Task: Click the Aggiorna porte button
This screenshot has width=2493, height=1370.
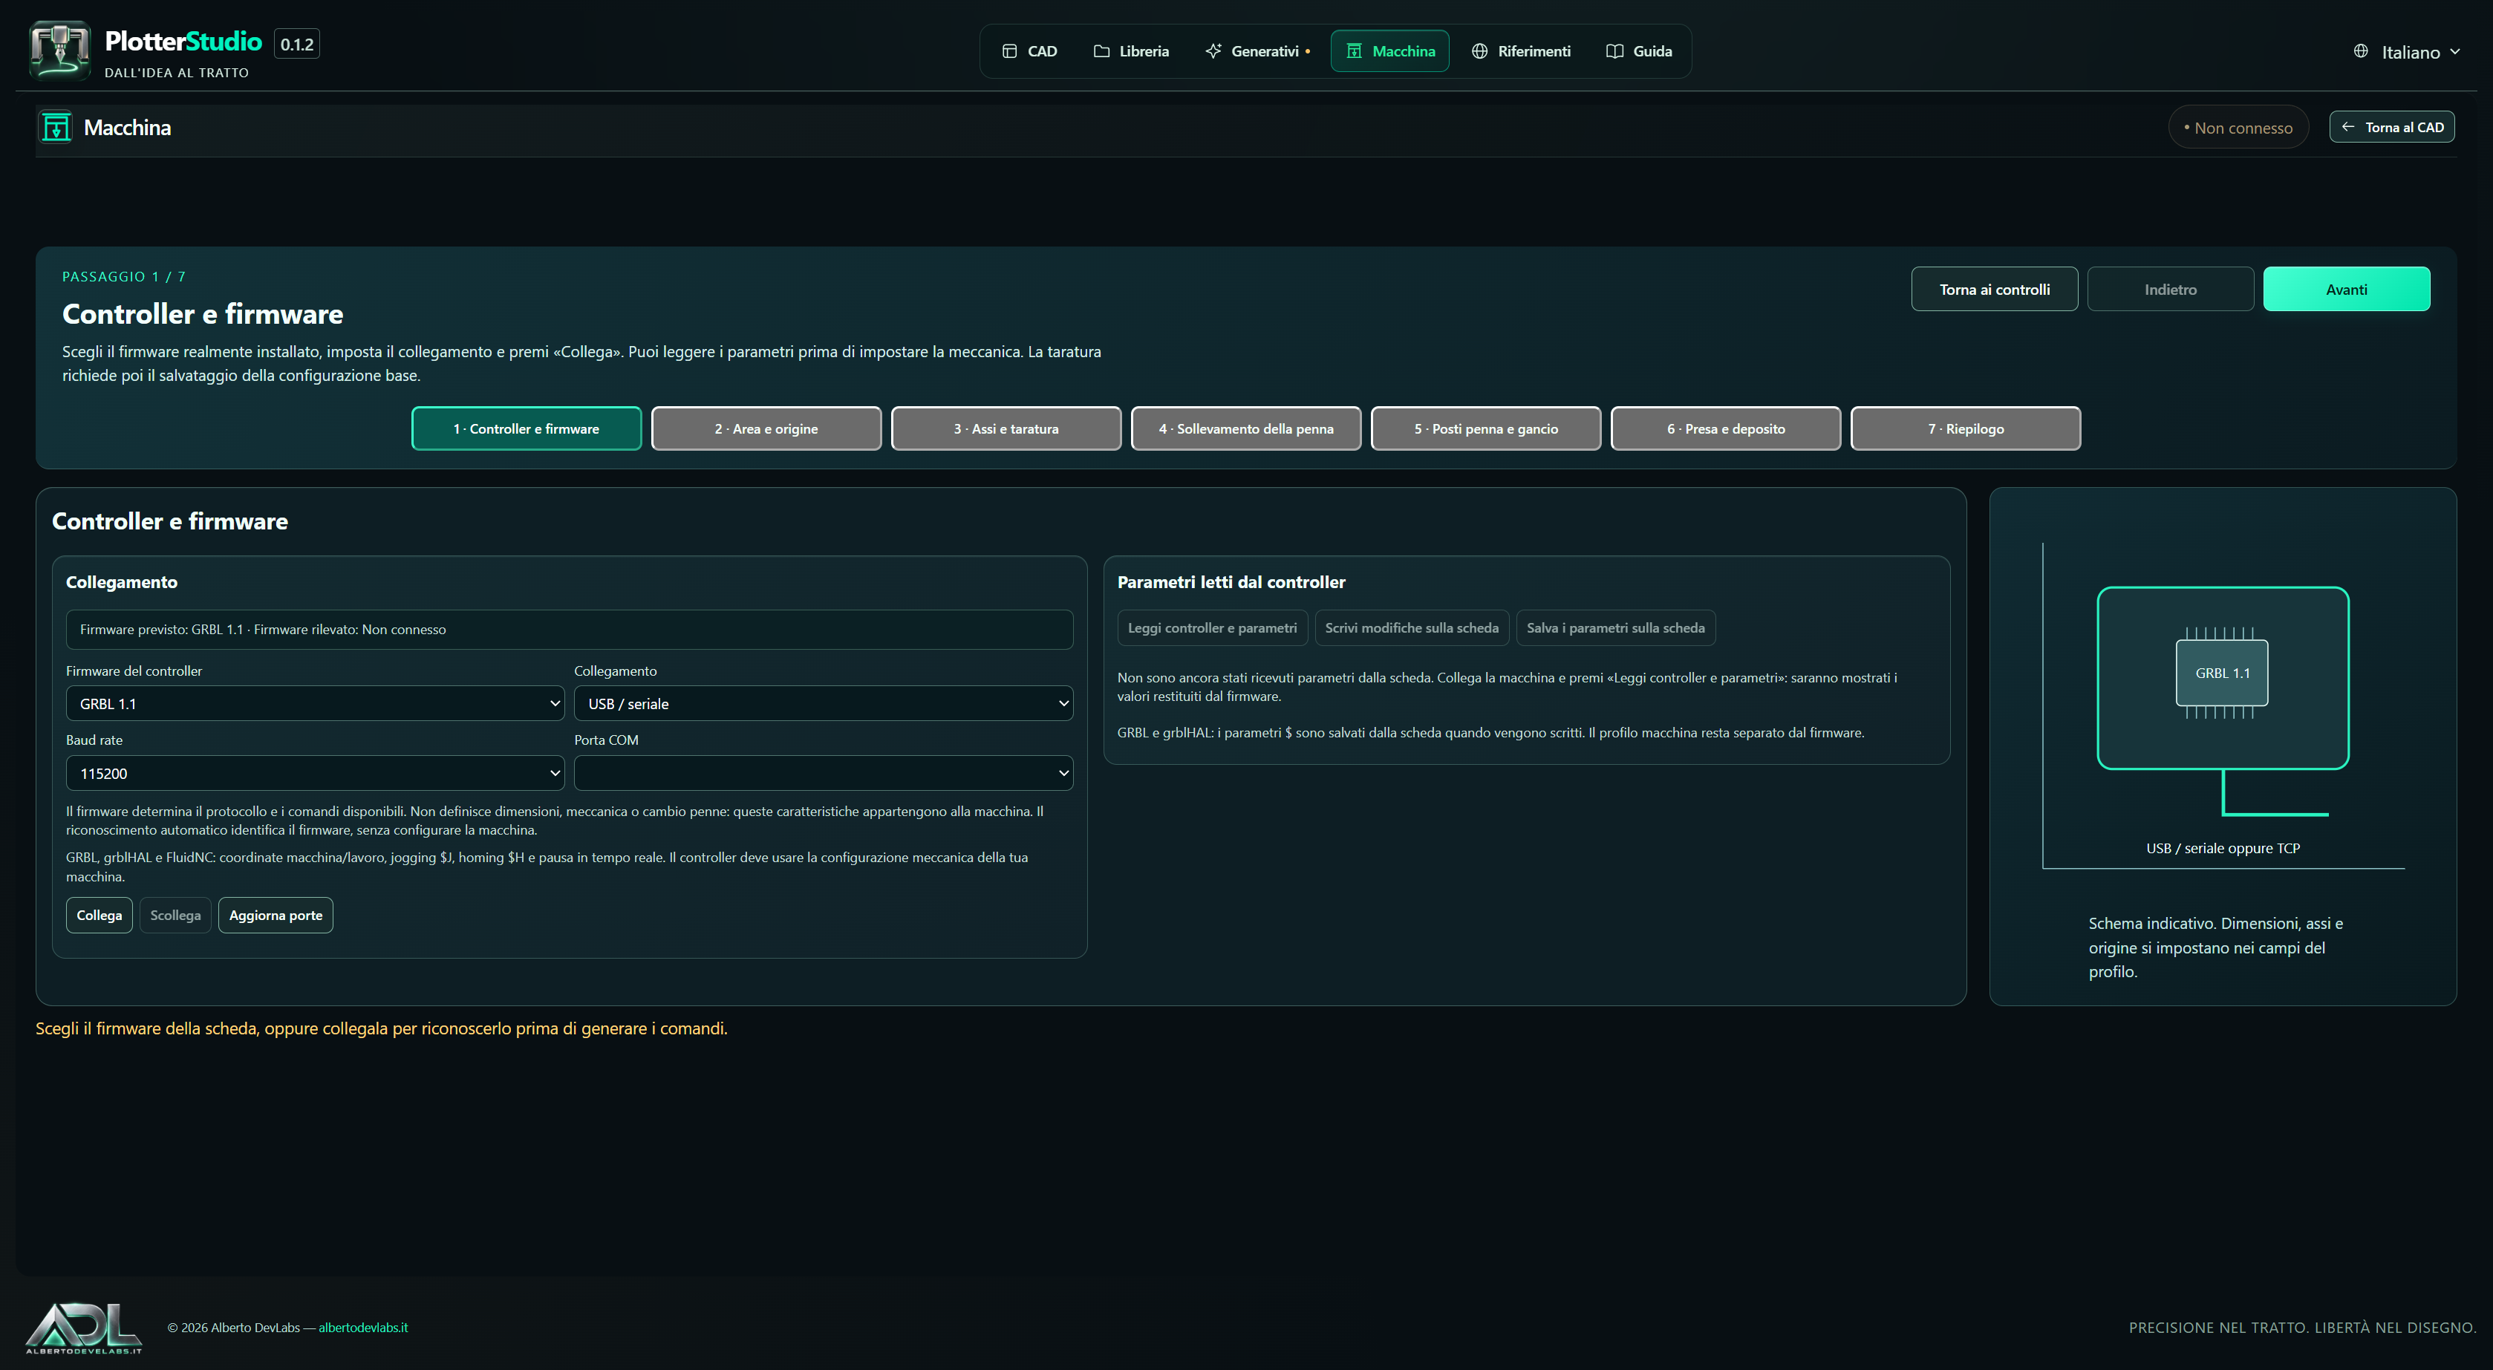Action: 276,916
